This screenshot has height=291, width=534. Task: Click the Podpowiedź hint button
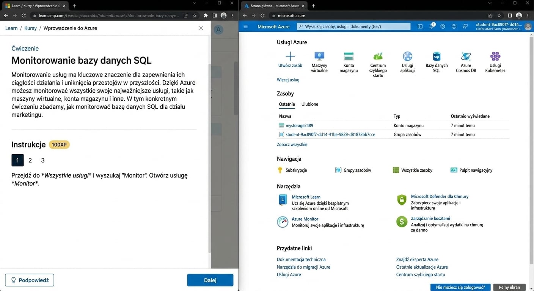tap(30, 280)
